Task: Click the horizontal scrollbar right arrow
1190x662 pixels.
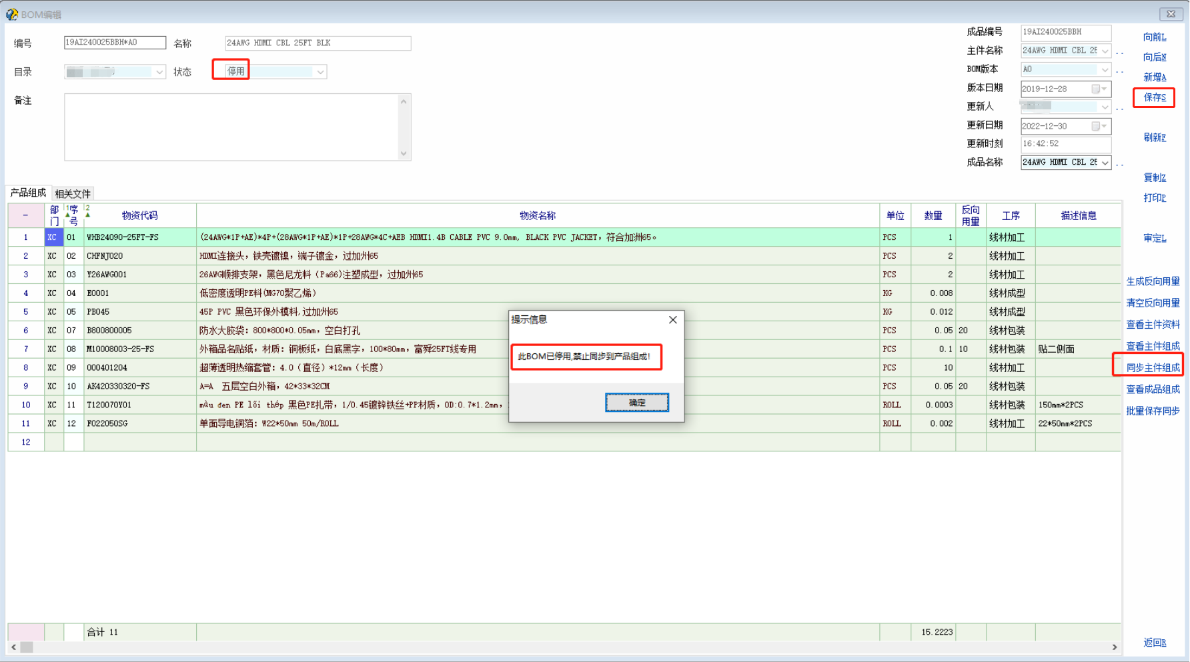Action: (1114, 647)
